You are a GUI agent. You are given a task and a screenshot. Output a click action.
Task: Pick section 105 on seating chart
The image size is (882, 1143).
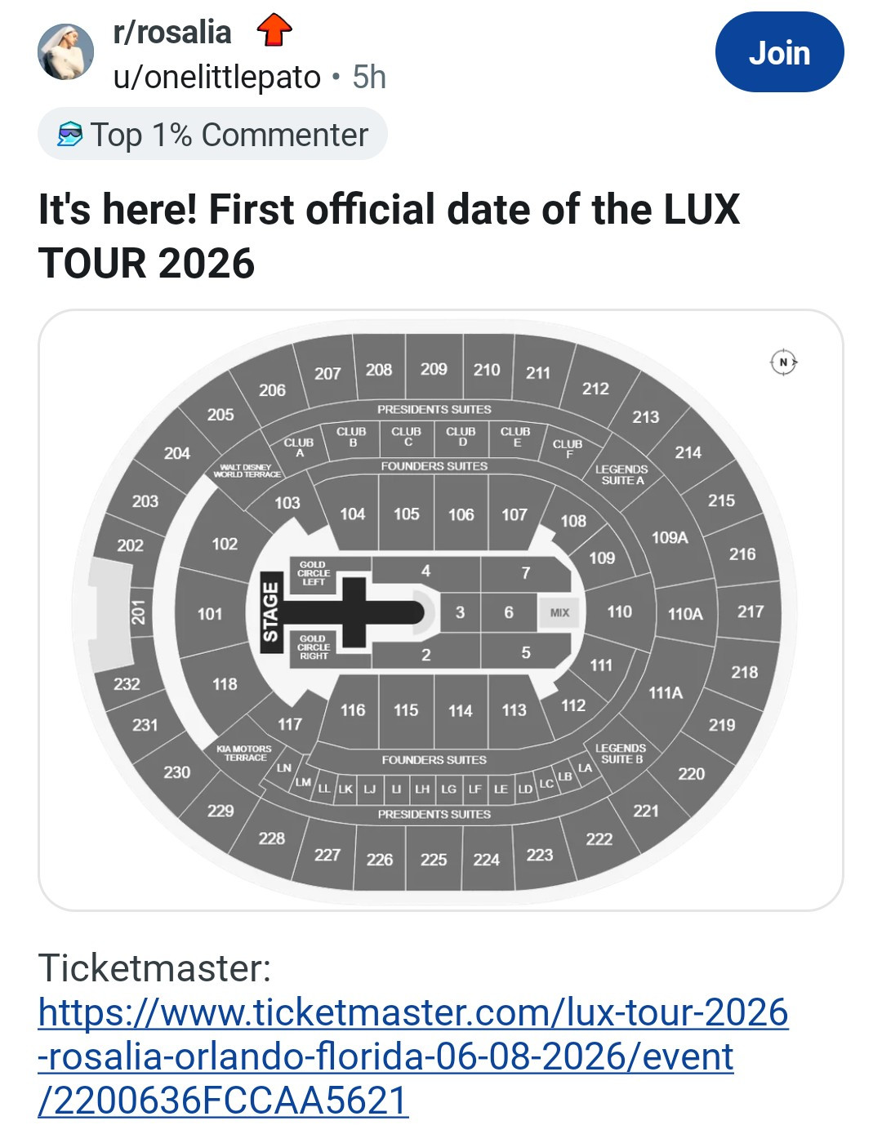pyautogui.click(x=407, y=514)
